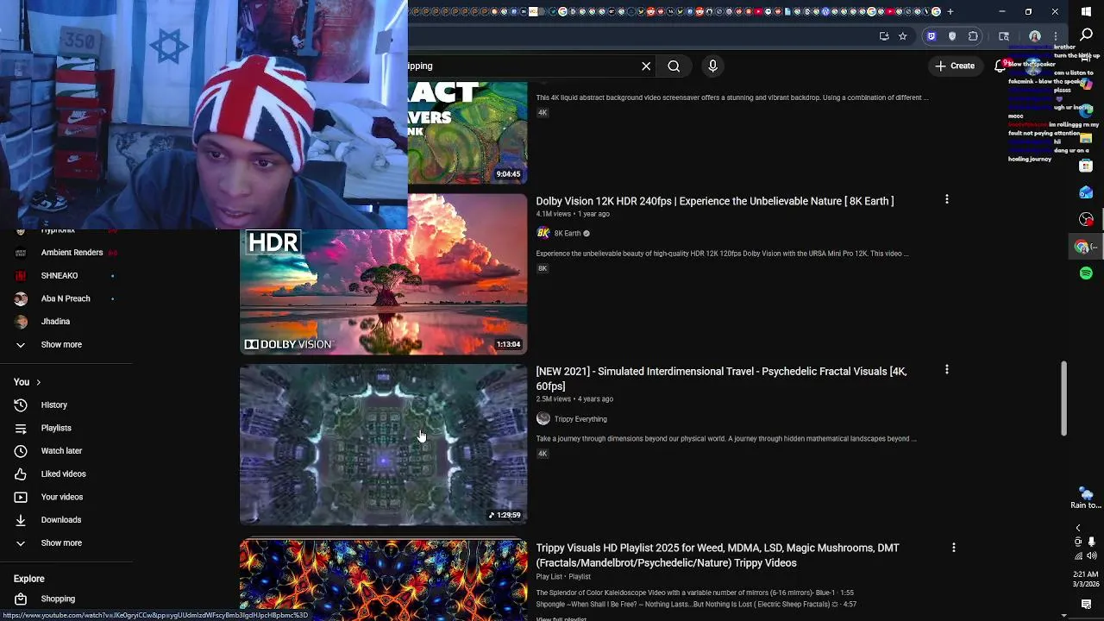The width and height of the screenshot is (1104, 621).
Task: Open Microsoft Store on taskbar
Action: [x=1086, y=165]
